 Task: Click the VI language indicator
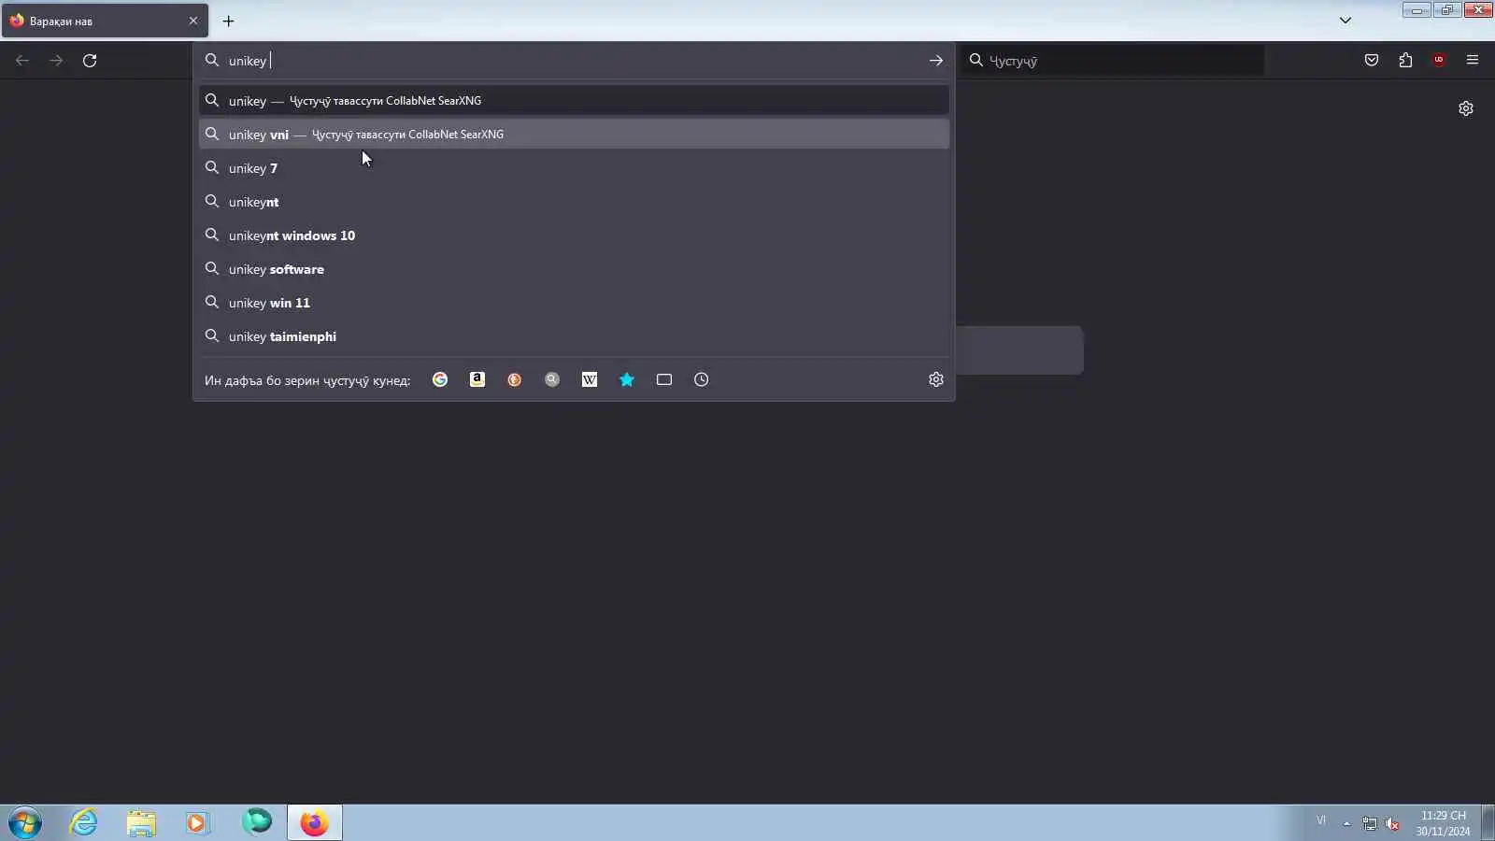[1321, 820]
